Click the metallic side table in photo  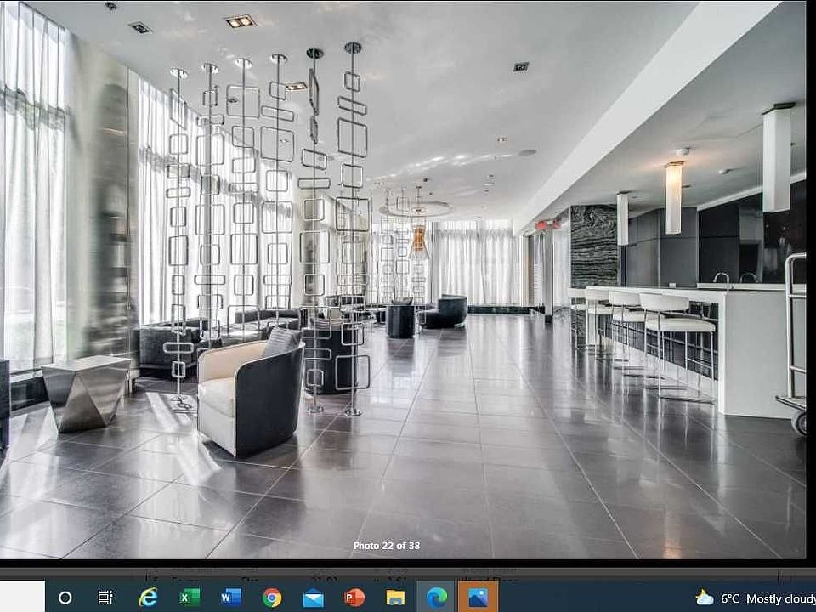[x=87, y=391]
